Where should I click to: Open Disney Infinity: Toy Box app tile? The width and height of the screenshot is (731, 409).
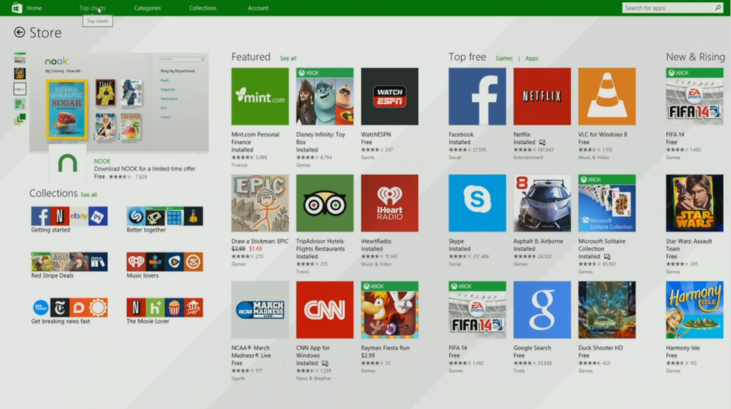click(325, 96)
